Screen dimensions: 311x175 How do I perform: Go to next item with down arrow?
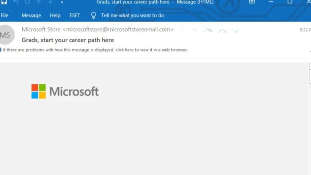[x=50, y=2]
